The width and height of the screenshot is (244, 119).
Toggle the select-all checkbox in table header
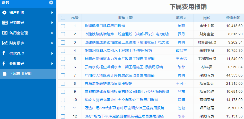63,18
